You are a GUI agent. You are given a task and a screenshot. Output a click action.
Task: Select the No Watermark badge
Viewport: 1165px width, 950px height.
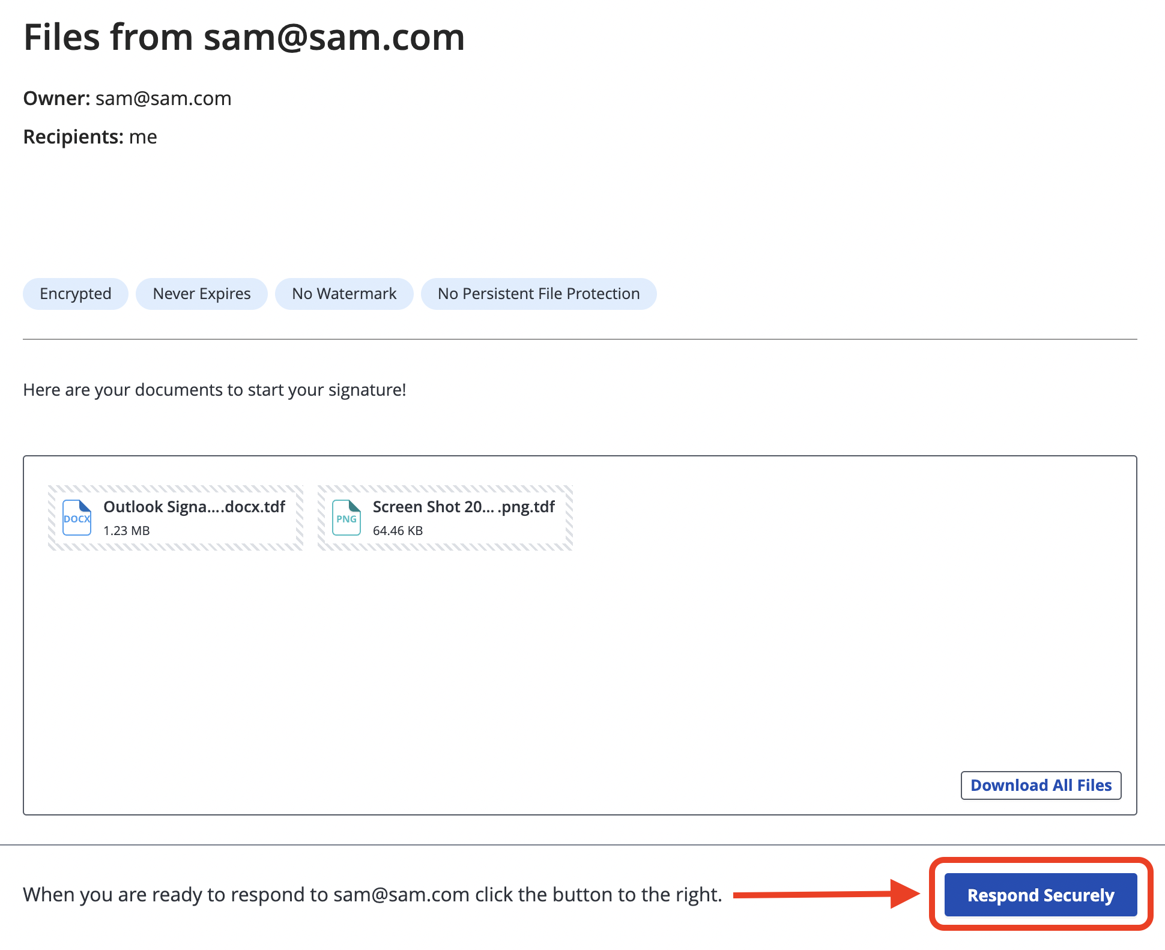[x=344, y=294]
